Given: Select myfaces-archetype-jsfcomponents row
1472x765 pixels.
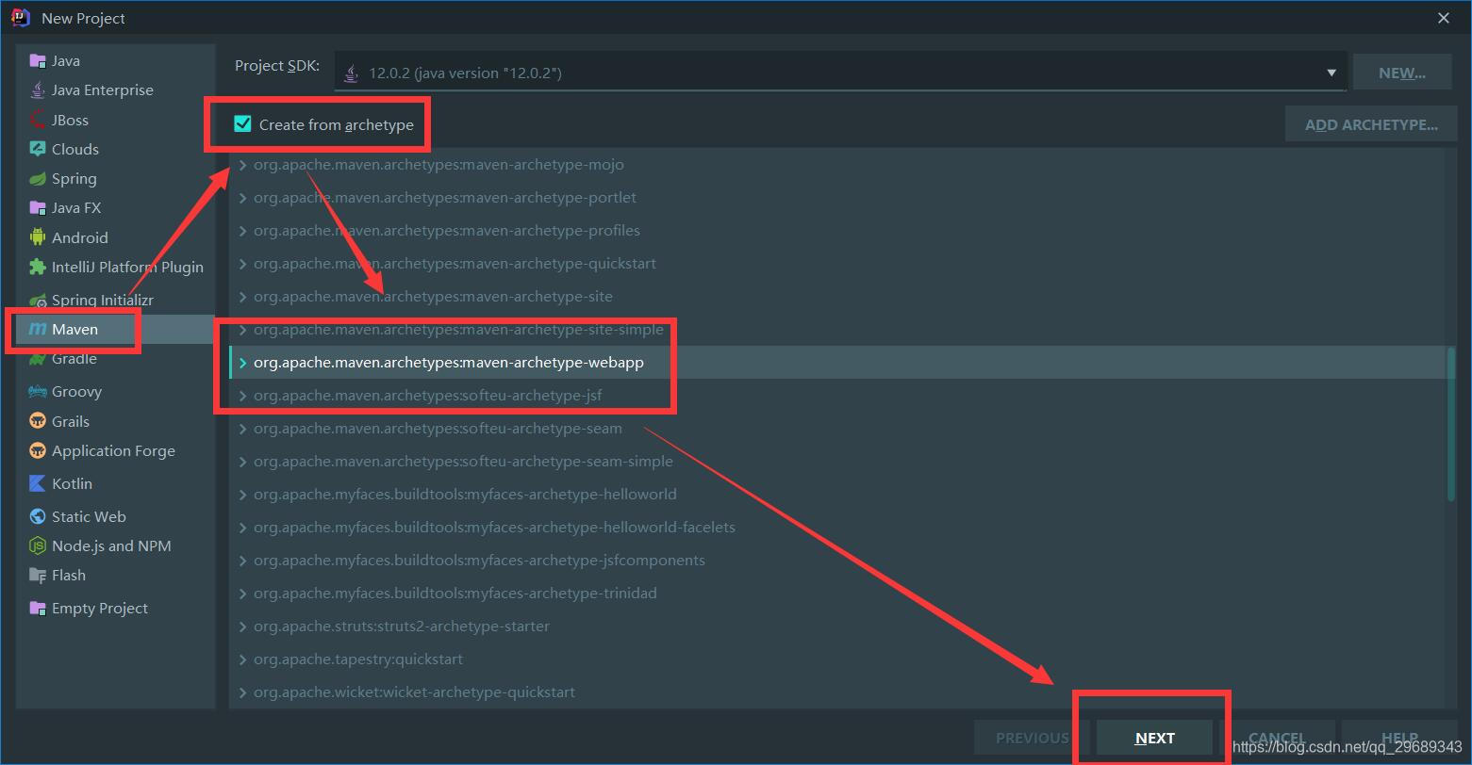Looking at the screenshot, I should pos(835,561).
